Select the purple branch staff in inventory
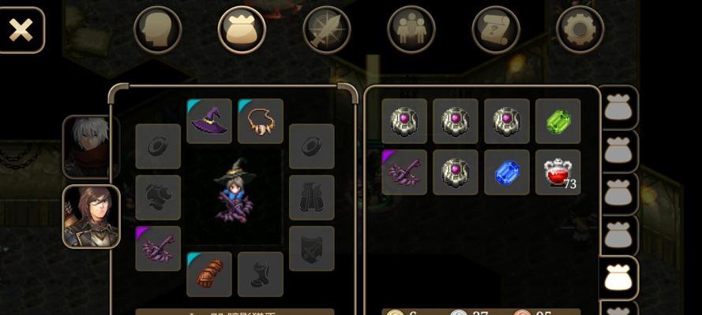 tap(404, 172)
